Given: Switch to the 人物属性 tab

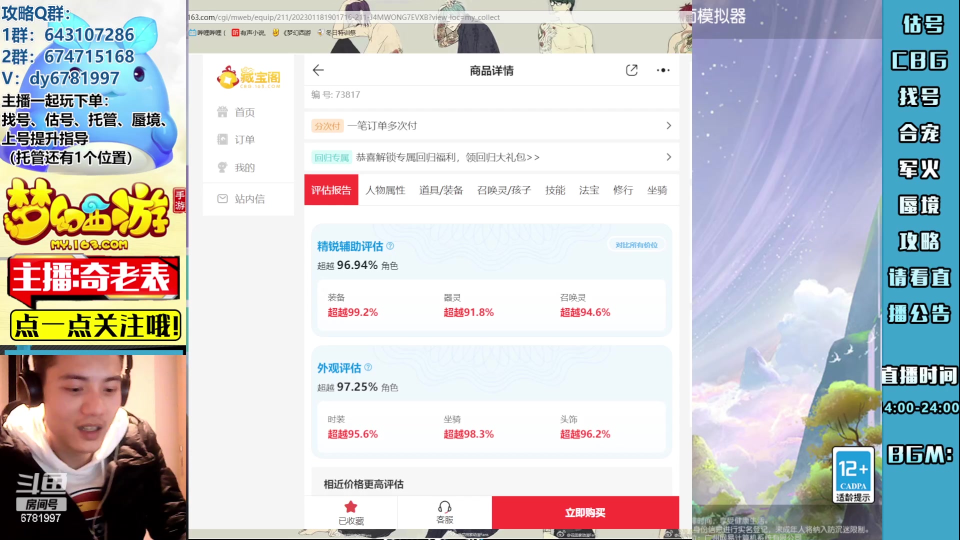Looking at the screenshot, I should coord(385,190).
